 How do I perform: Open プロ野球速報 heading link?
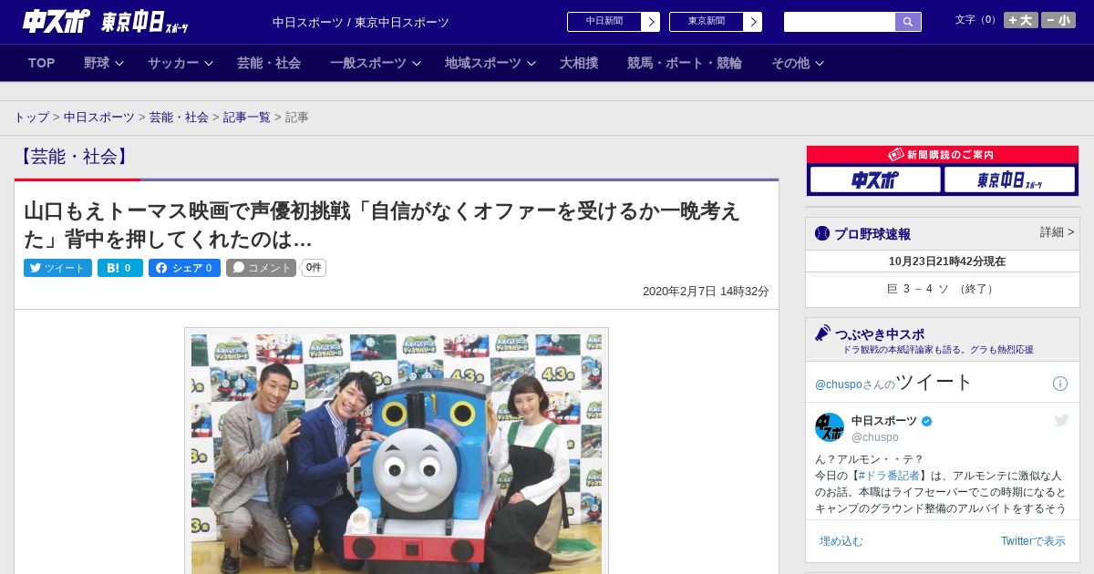[x=862, y=233]
